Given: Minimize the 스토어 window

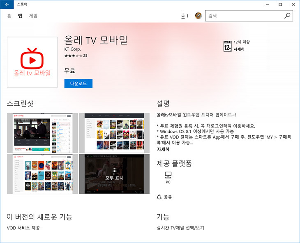Looking at the screenshot, I should pyautogui.click(x=268, y=5).
